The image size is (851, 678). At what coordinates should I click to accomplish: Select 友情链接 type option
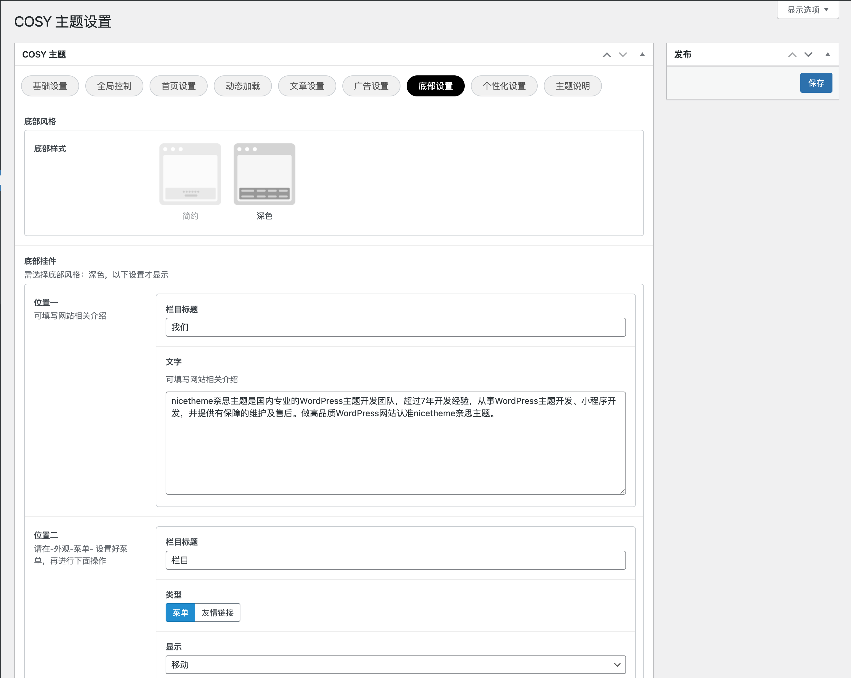[x=218, y=612]
